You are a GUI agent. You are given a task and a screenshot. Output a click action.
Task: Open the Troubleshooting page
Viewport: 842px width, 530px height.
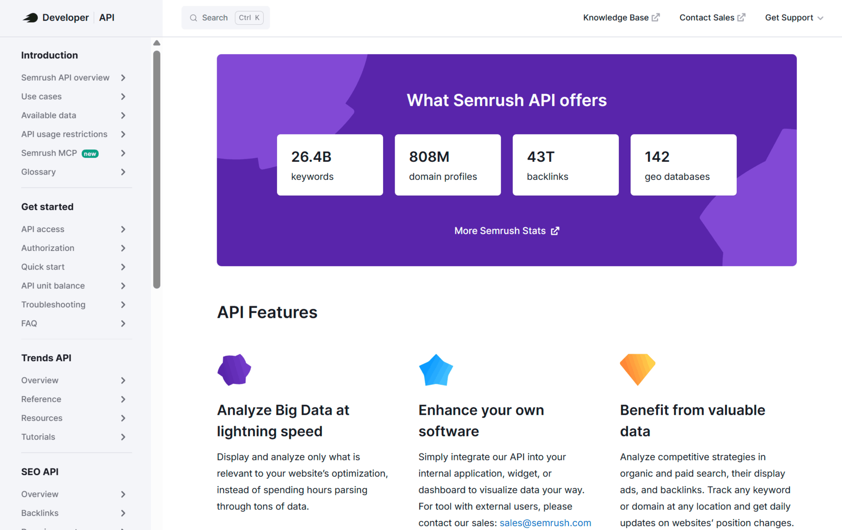53,305
